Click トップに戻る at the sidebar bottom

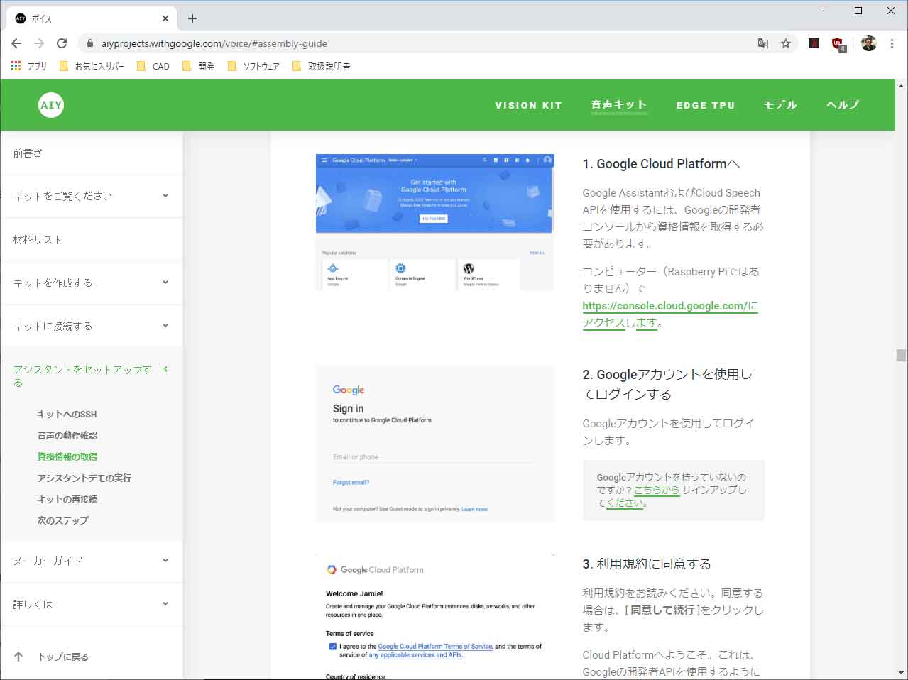tap(63, 657)
